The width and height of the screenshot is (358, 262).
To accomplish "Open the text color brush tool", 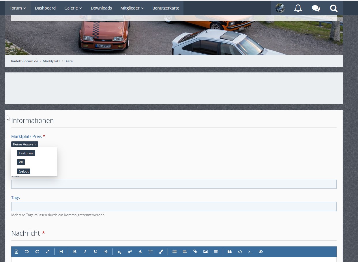I will click(161, 252).
